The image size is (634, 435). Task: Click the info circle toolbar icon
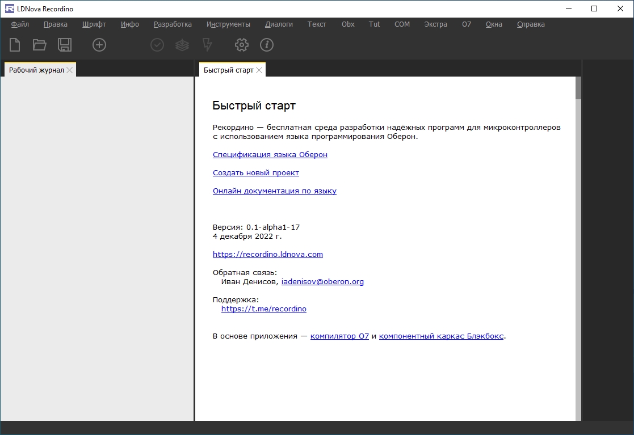(267, 45)
